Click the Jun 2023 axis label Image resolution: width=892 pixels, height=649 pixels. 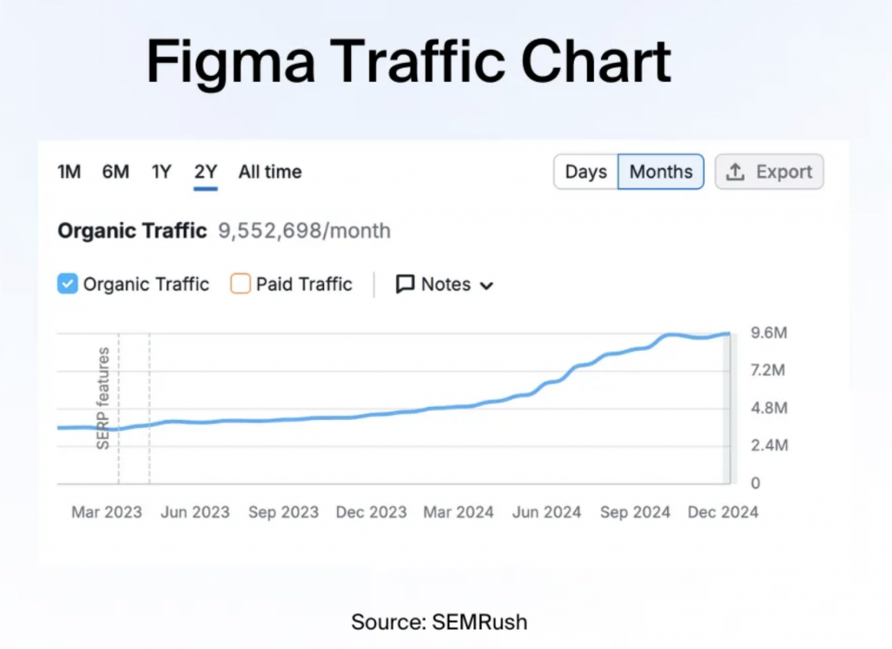coord(195,512)
